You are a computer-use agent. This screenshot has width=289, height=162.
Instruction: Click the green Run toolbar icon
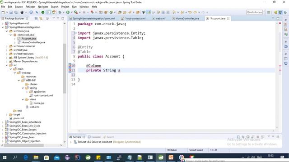(68, 12)
